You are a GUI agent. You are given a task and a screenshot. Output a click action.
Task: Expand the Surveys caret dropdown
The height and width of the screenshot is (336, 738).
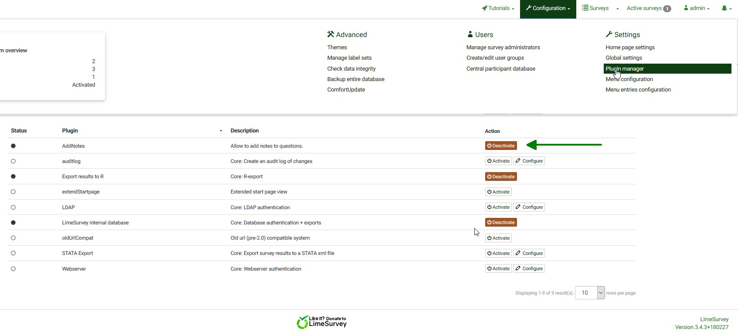click(x=617, y=9)
